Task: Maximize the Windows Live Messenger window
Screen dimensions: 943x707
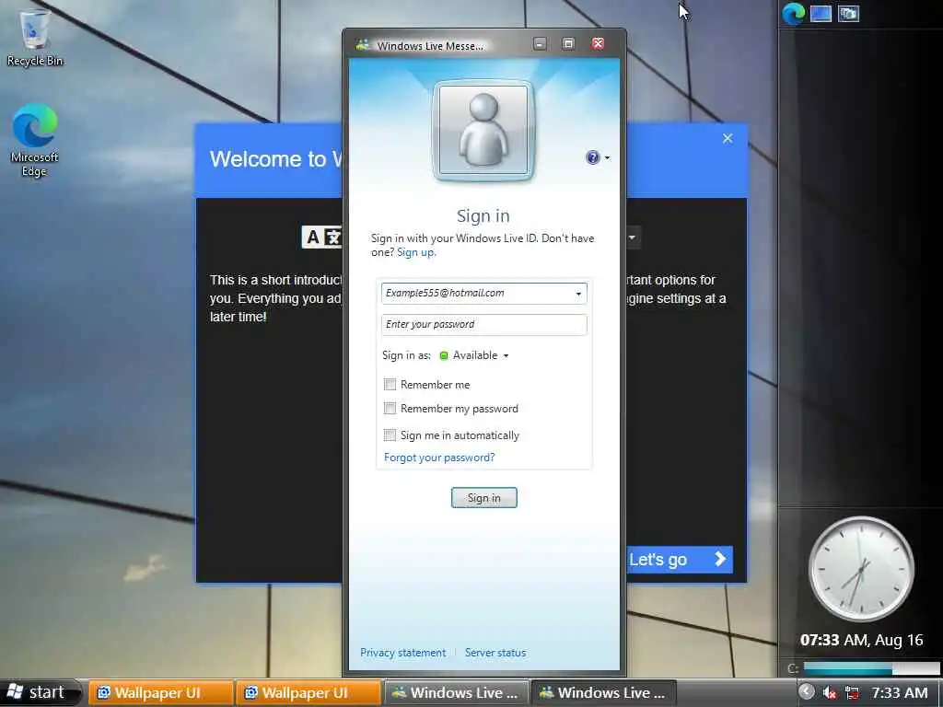Action: 568,44
